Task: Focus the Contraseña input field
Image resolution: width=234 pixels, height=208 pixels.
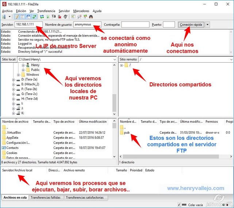Action: [x=135, y=24]
